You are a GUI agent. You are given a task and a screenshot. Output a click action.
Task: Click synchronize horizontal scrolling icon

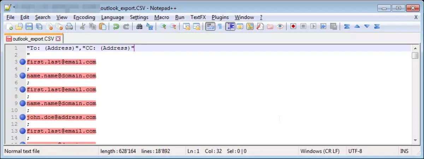coord(196,26)
